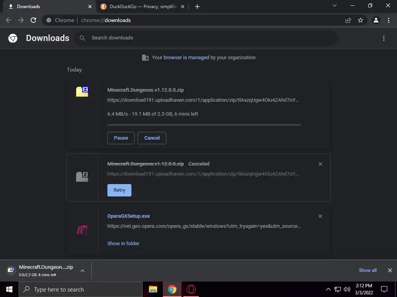Retry the canceled download
397x297 pixels.
click(119, 190)
